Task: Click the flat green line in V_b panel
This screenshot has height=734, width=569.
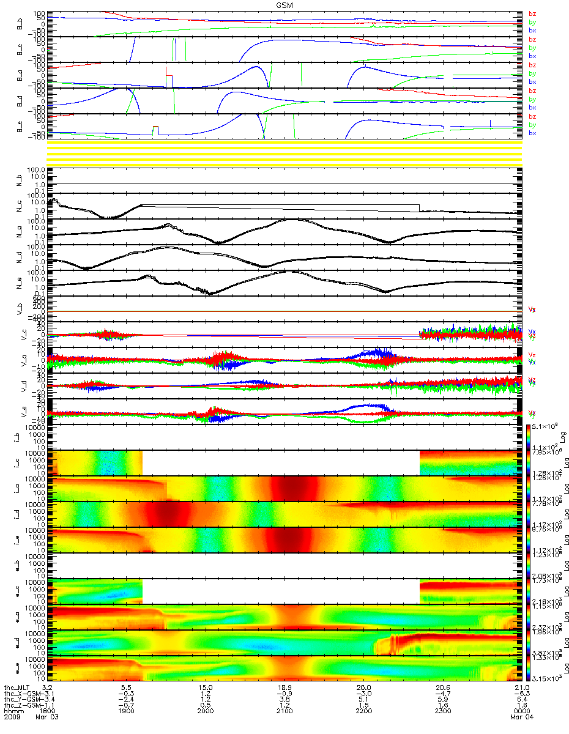Action: tap(284, 311)
